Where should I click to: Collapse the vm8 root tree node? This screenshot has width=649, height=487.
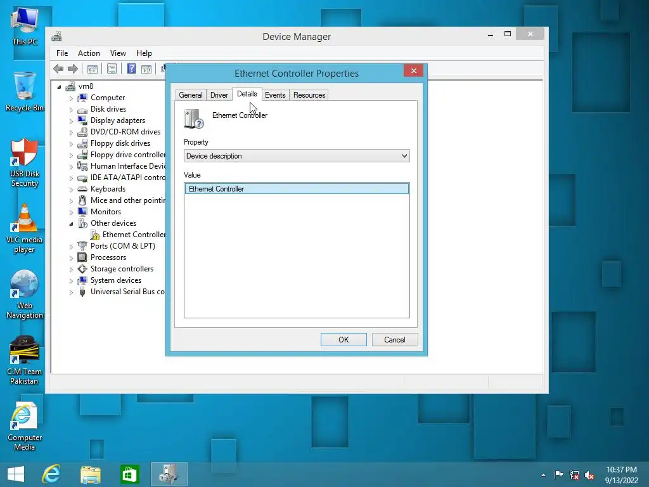coord(59,86)
